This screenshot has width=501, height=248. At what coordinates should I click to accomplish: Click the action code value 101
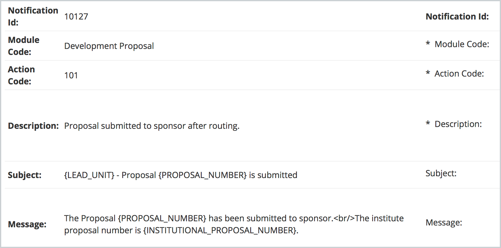pos(71,75)
